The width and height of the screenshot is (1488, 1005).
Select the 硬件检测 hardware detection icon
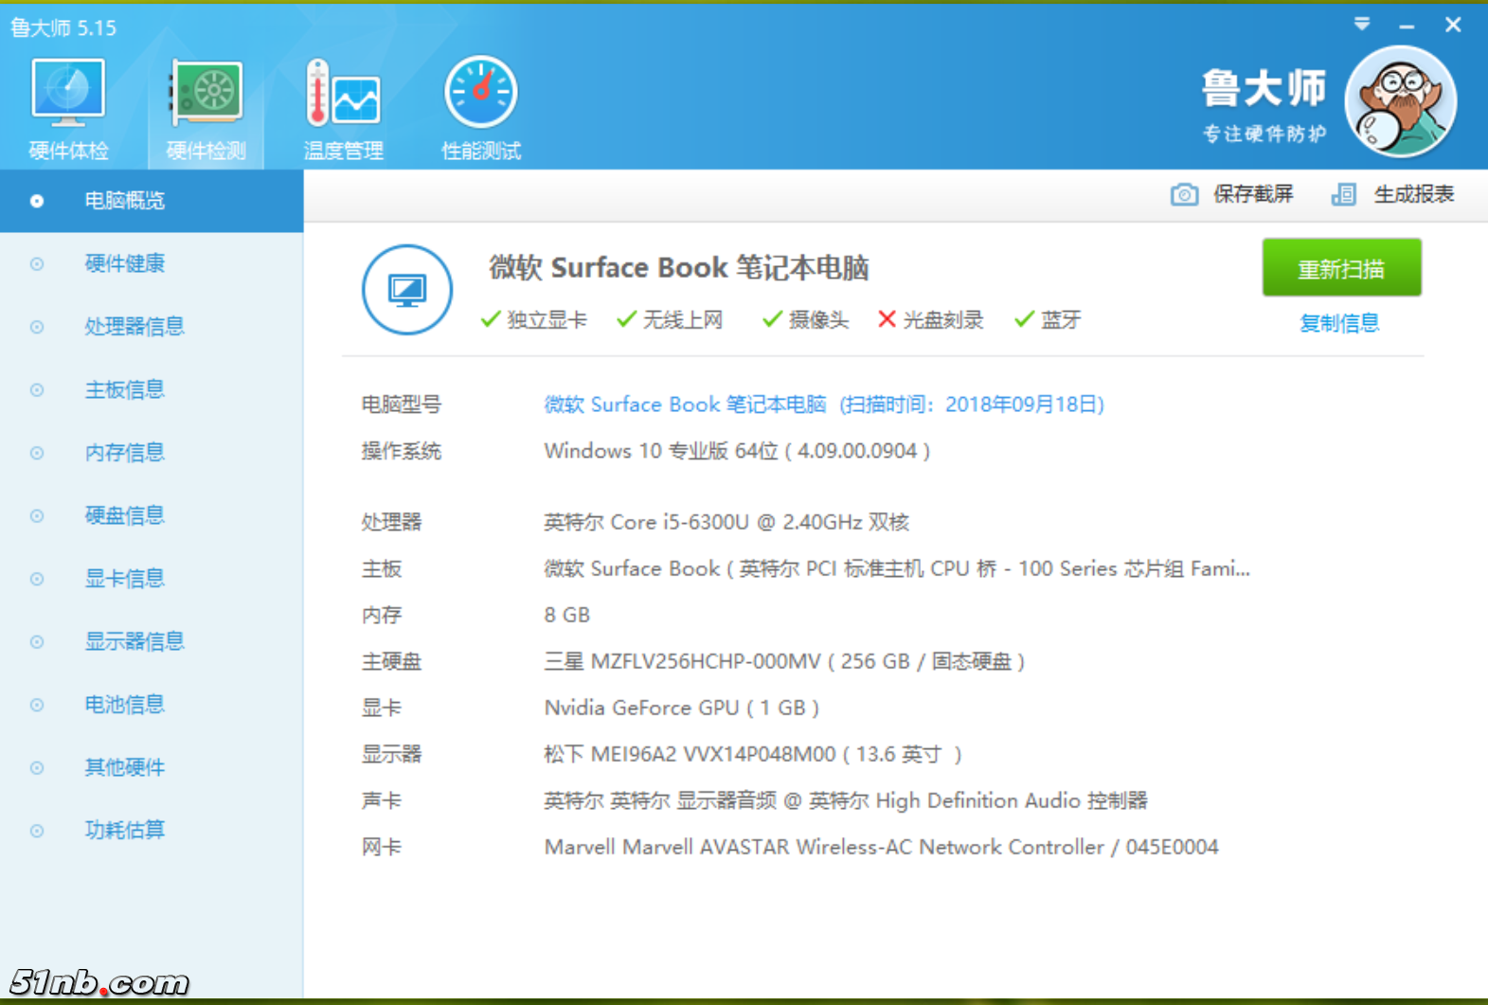206,94
